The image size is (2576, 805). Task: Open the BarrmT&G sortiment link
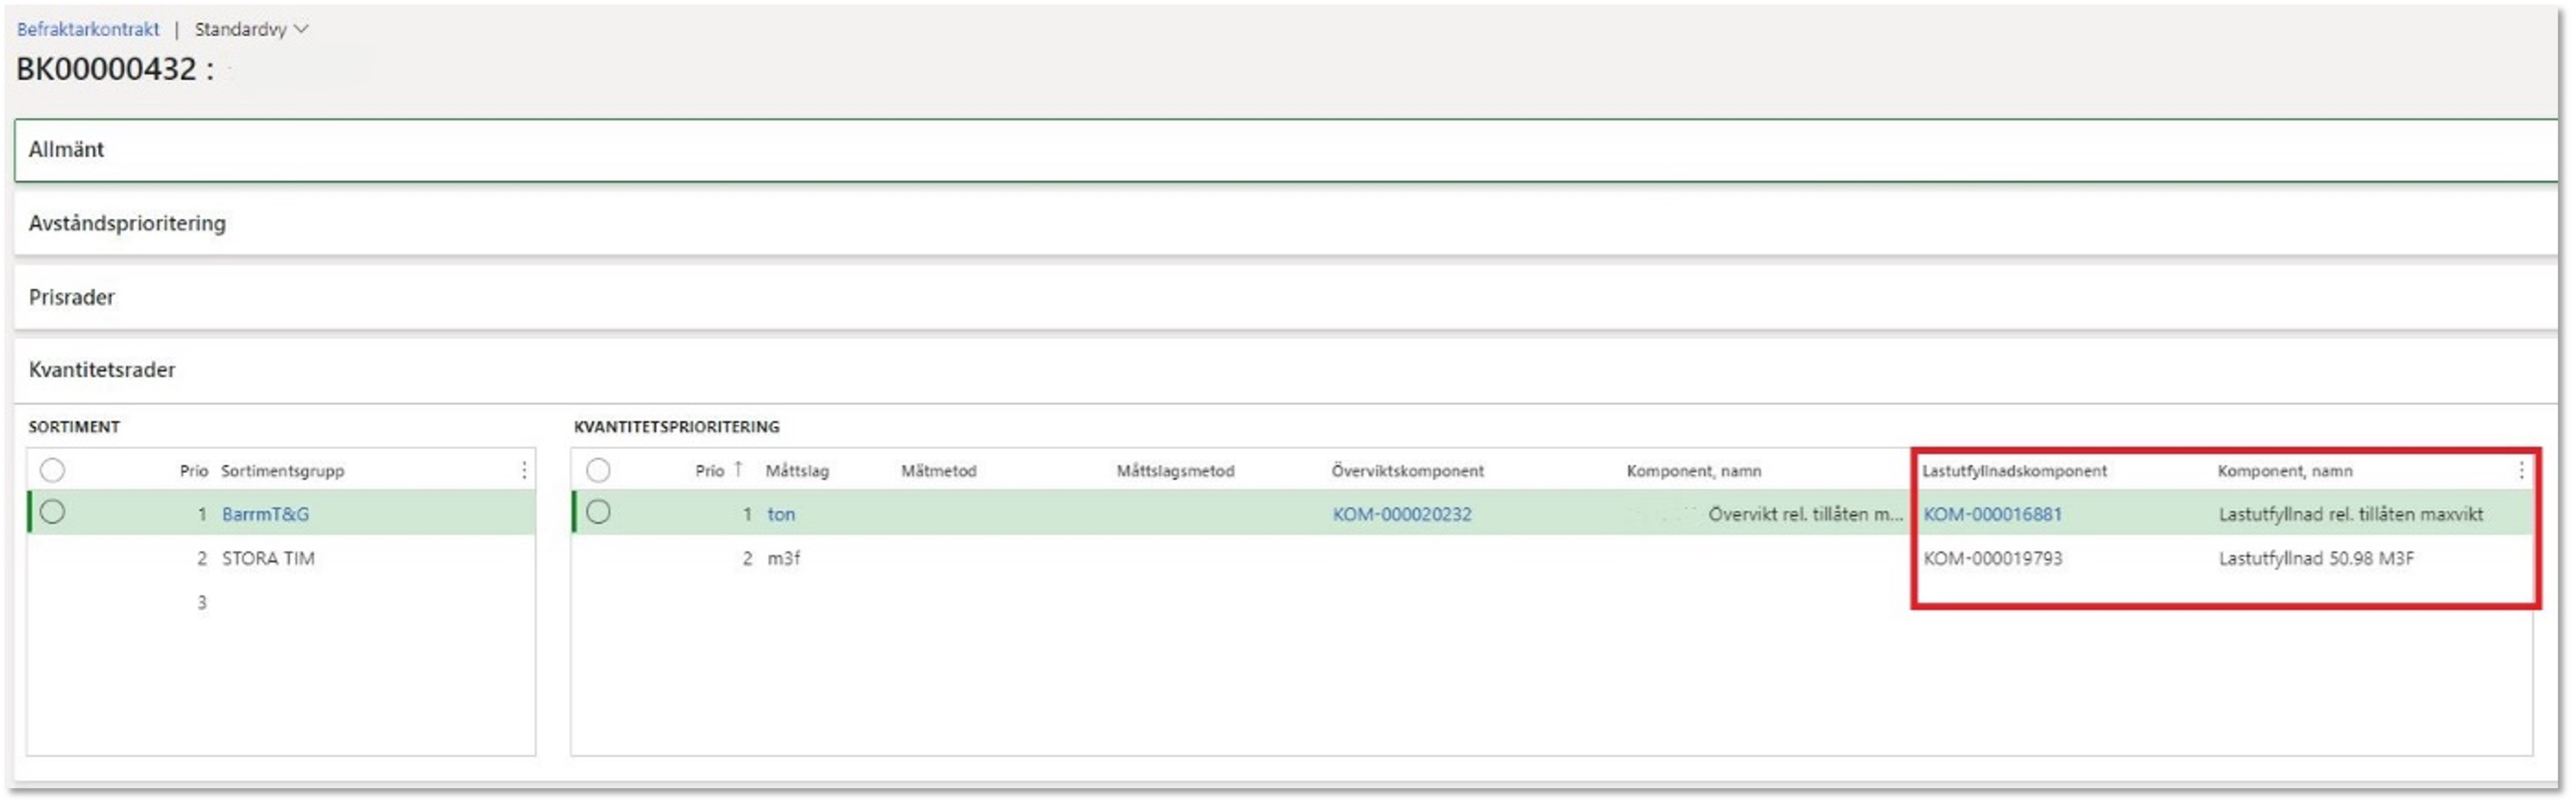coord(265,515)
